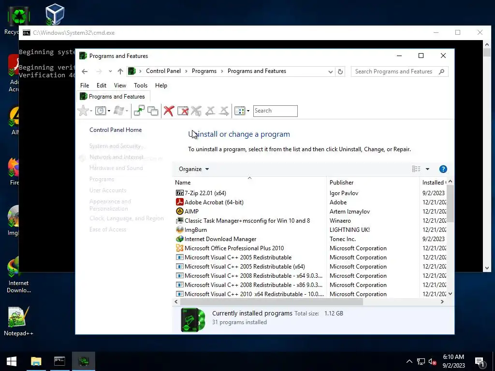Click the recent history clock toolbar icon
The image size is (495, 371).
tap(101, 111)
